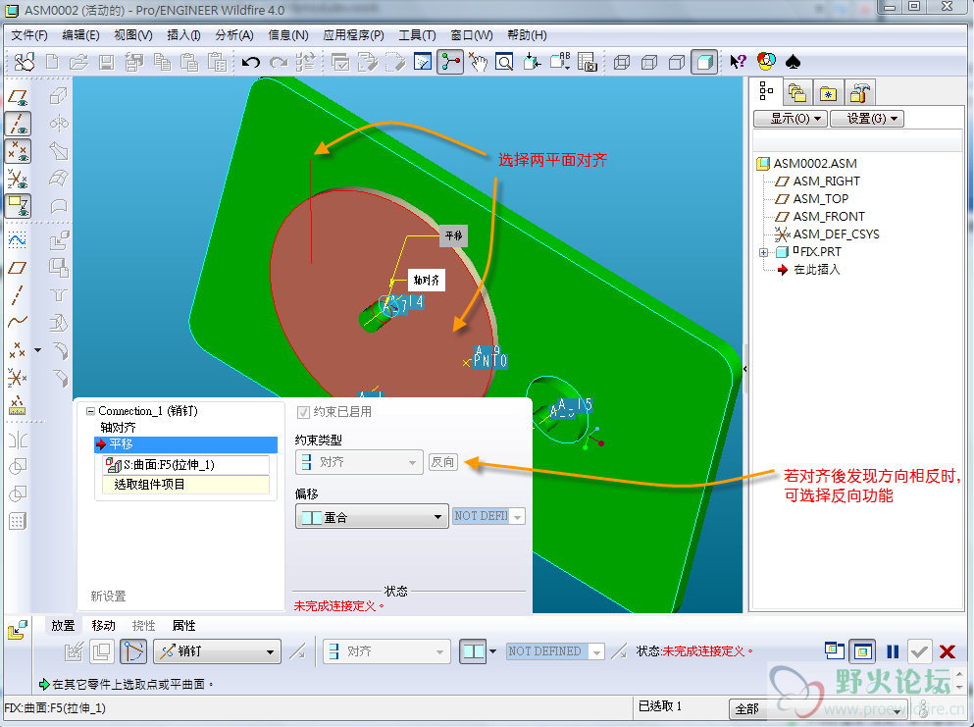The image size is (974, 727).
Task: Open the 设置(G) dropdown
Action: click(867, 118)
